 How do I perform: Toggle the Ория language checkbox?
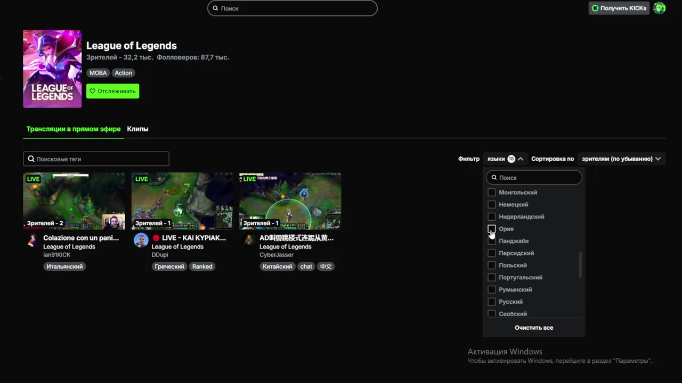[x=492, y=229]
